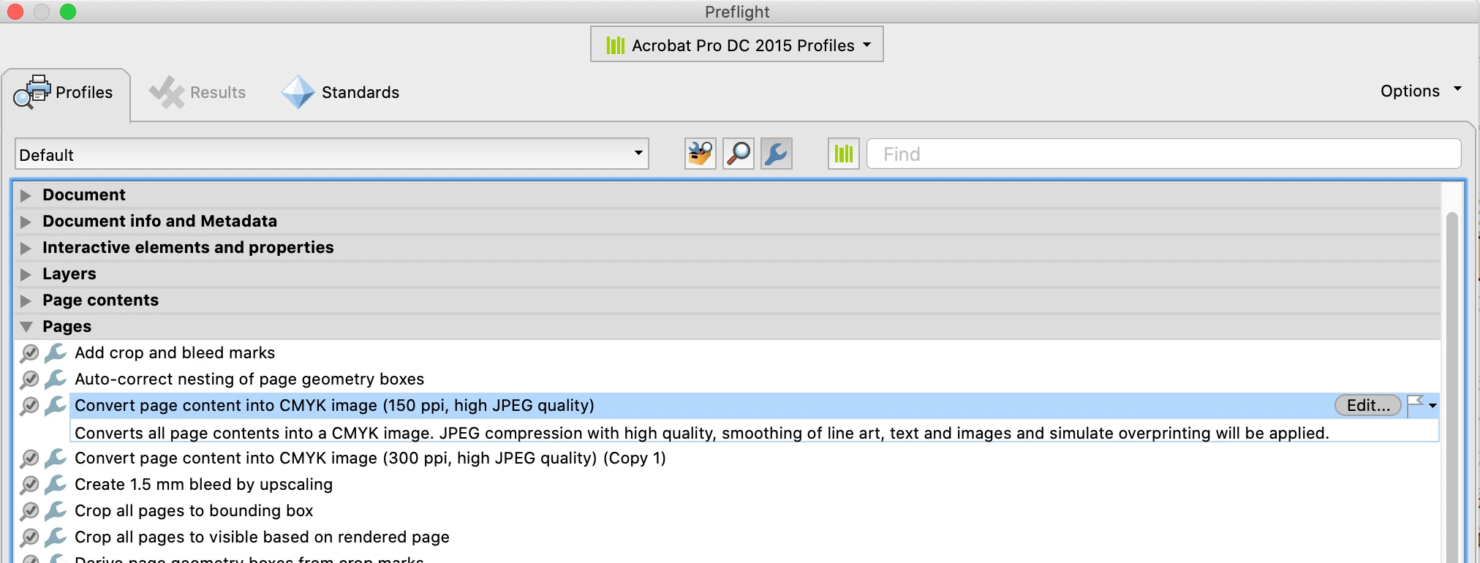Click the flag icon on the selected fixup row

(x=1416, y=405)
